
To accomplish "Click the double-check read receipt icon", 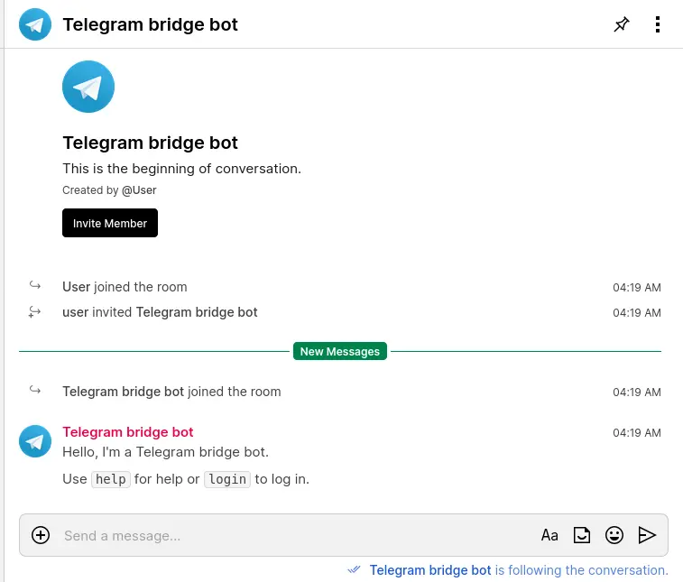I will point(355,570).
